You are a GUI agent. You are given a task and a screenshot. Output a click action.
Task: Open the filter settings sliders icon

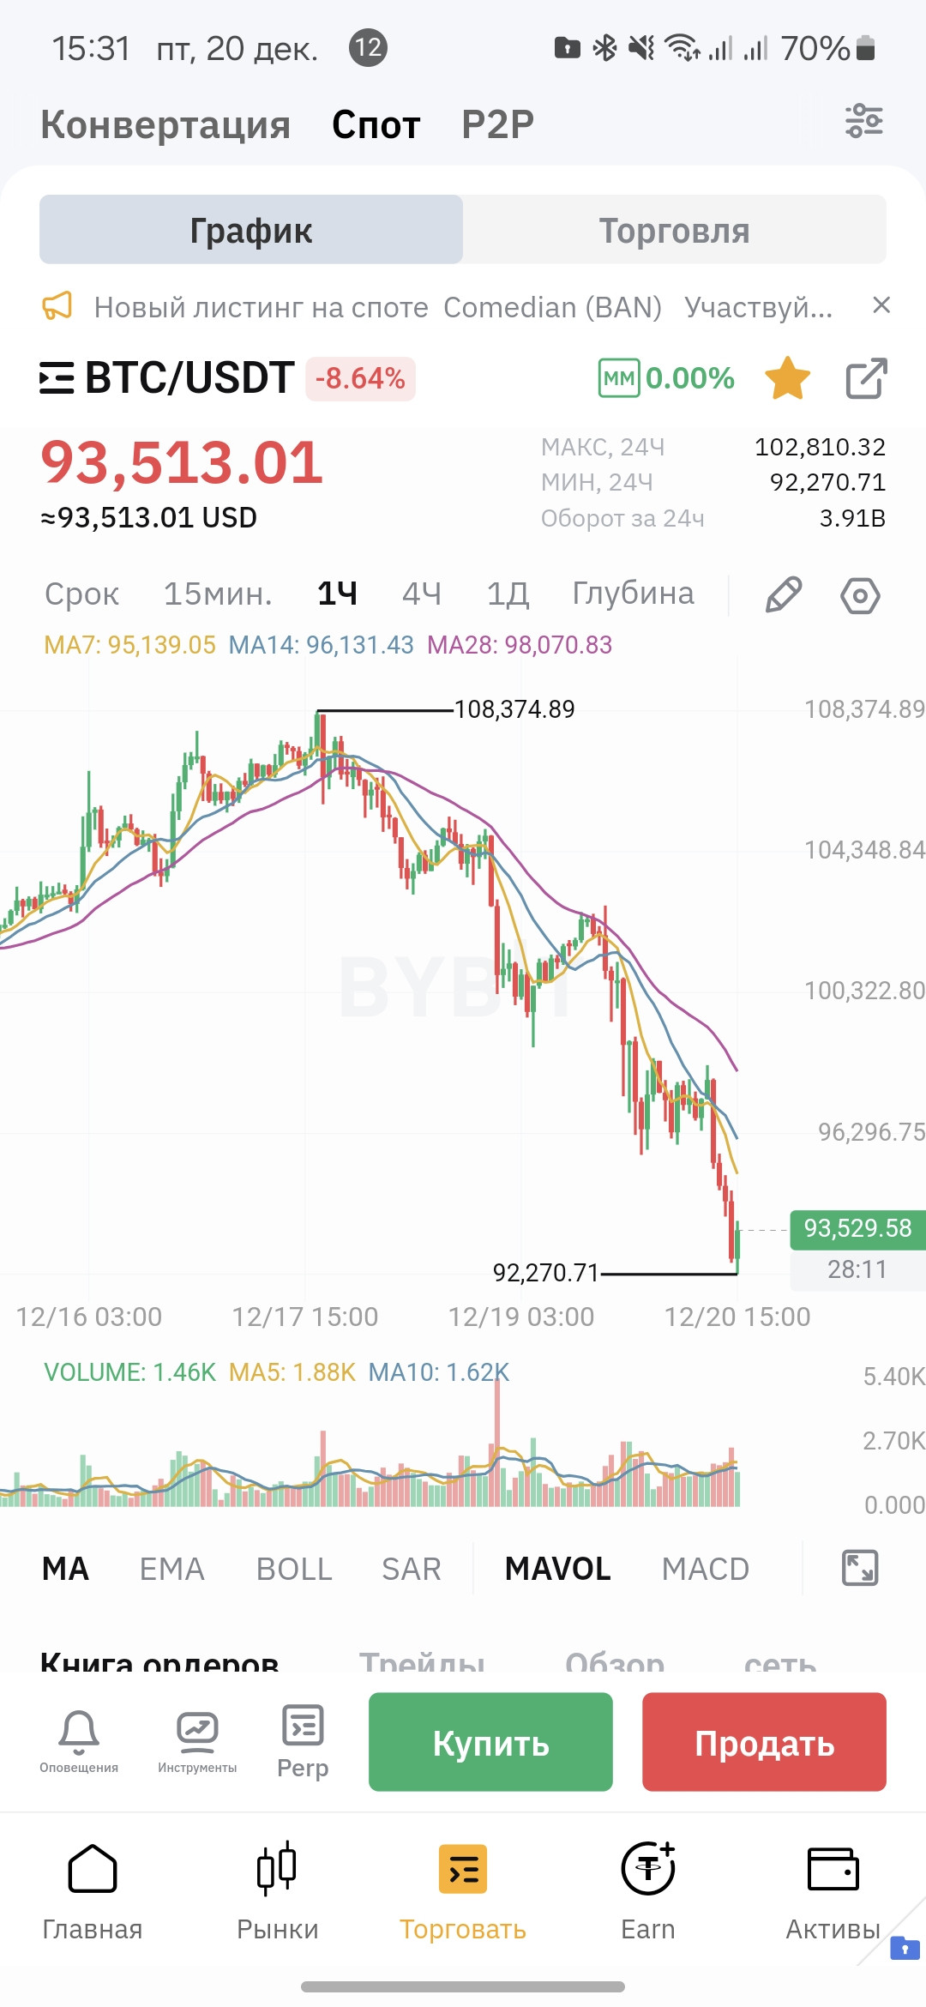(863, 121)
